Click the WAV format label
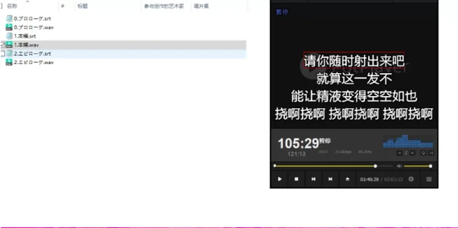Screen dimensions: 458x228 point(323,152)
